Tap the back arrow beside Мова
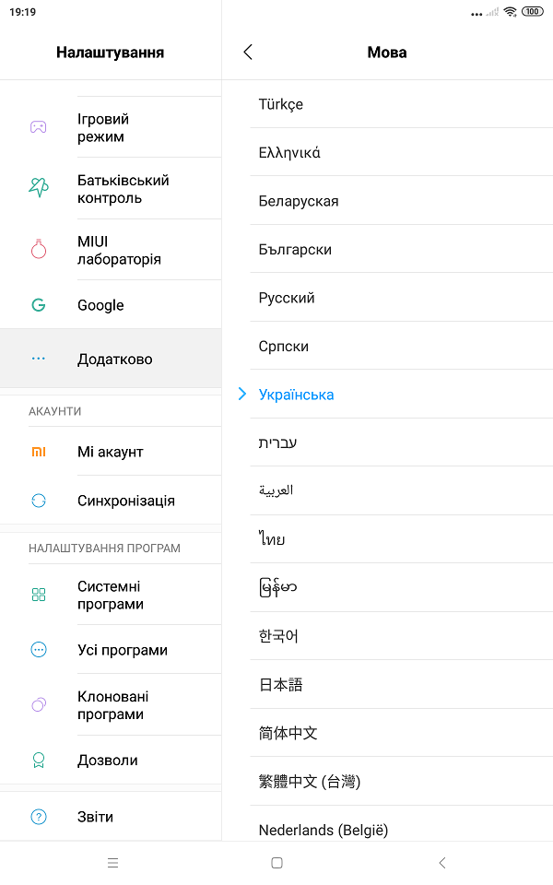Viewport: 553px width, 885px height. [x=248, y=52]
